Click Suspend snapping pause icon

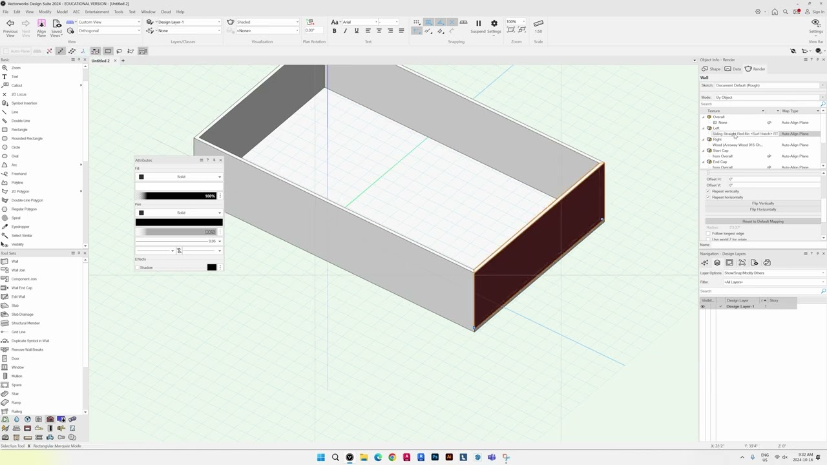[478, 23]
